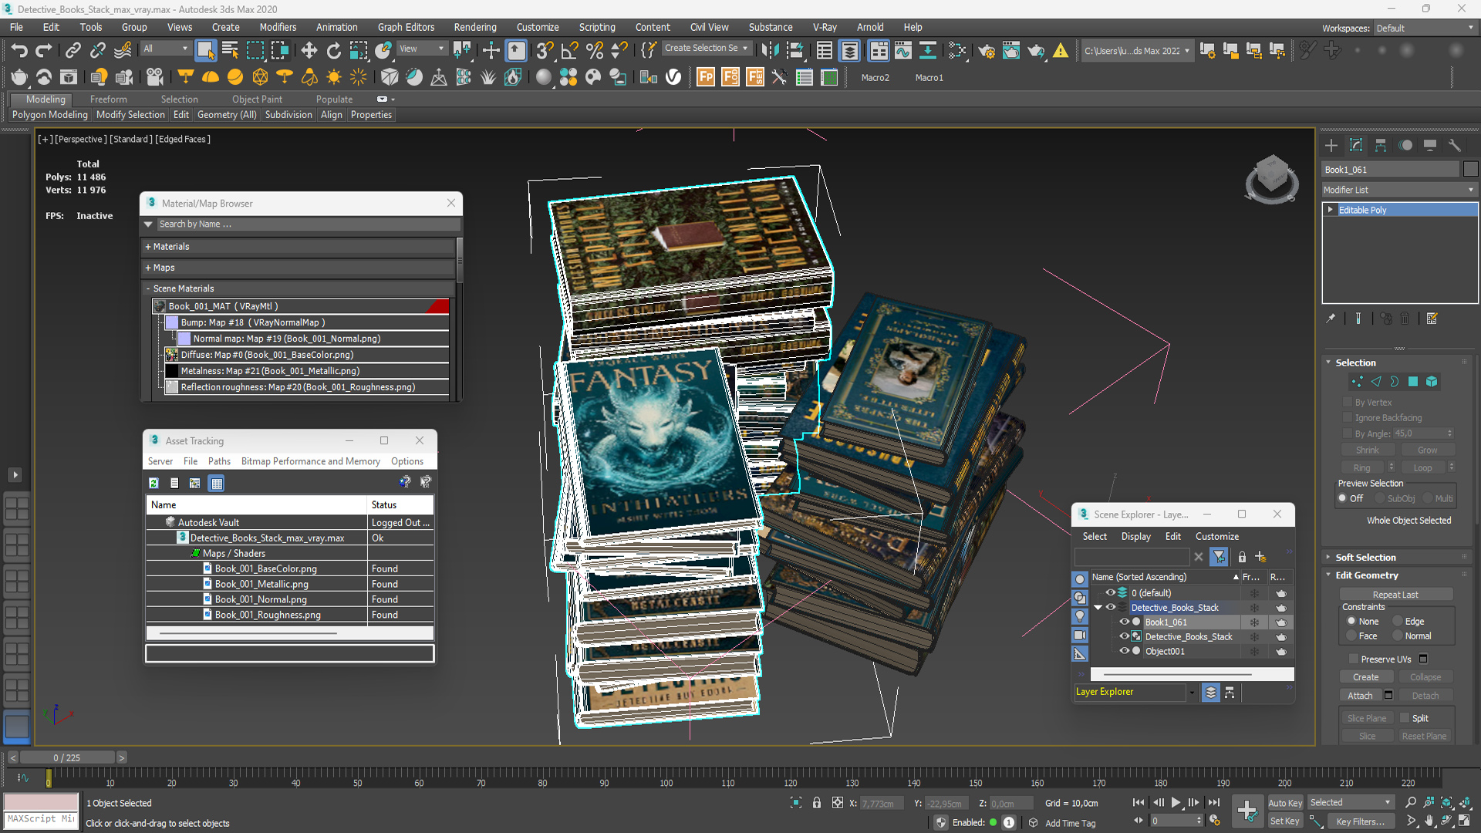The height and width of the screenshot is (833, 1481).
Task: Open the Select by Name dialog icon
Action: (230, 51)
